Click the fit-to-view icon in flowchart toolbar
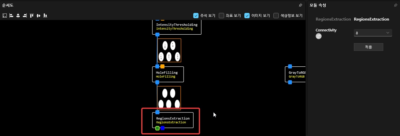This screenshot has height=136, width=400. (x=4, y=16)
